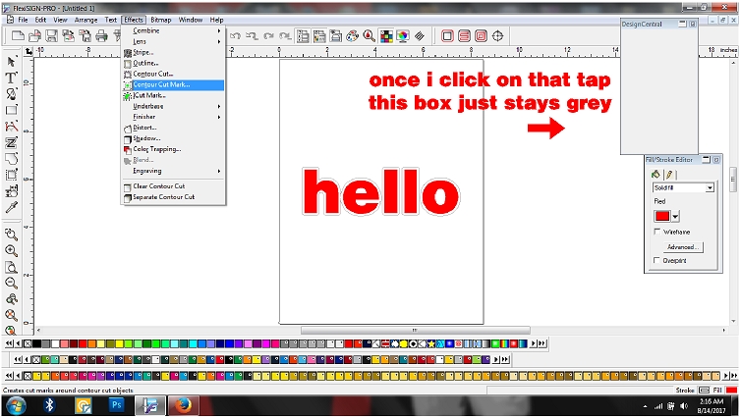
Task: Click the registration crosshair target icon
Action: (497, 36)
